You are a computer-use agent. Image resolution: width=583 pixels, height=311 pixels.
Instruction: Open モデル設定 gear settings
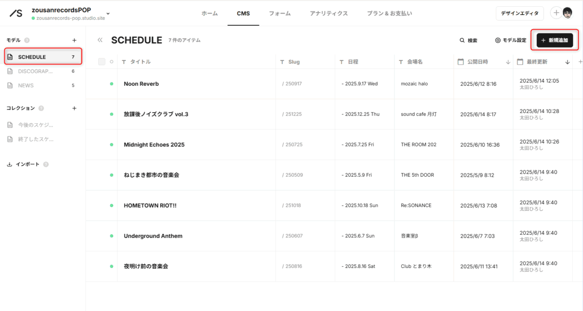pyautogui.click(x=497, y=41)
